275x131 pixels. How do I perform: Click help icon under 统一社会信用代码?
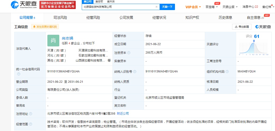click(x=19, y=74)
